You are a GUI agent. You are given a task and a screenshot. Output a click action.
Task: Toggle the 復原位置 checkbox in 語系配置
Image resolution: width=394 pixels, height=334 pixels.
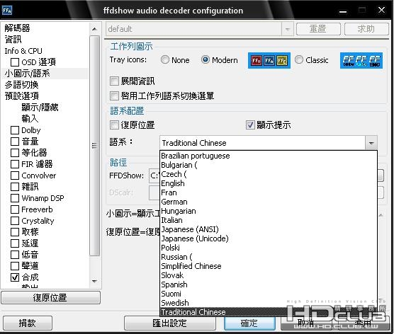tap(114, 125)
